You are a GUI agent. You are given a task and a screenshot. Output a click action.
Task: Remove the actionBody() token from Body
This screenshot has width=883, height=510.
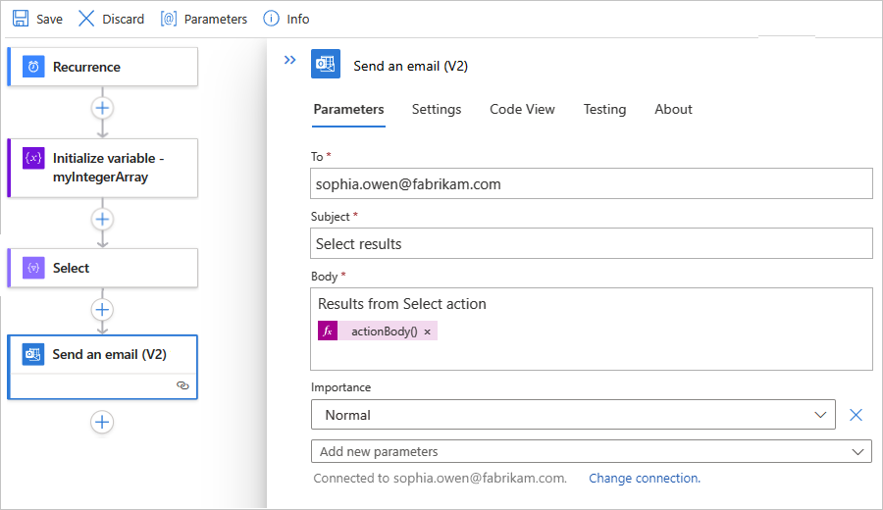pyautogui.click(x=428, y=331)
